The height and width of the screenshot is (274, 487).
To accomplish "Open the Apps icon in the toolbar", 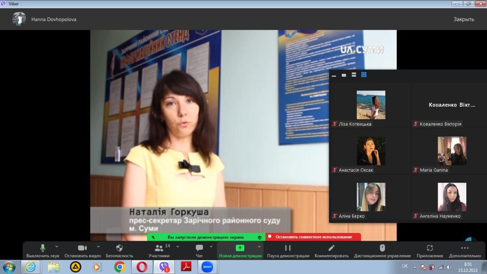I will click(429, 248).
